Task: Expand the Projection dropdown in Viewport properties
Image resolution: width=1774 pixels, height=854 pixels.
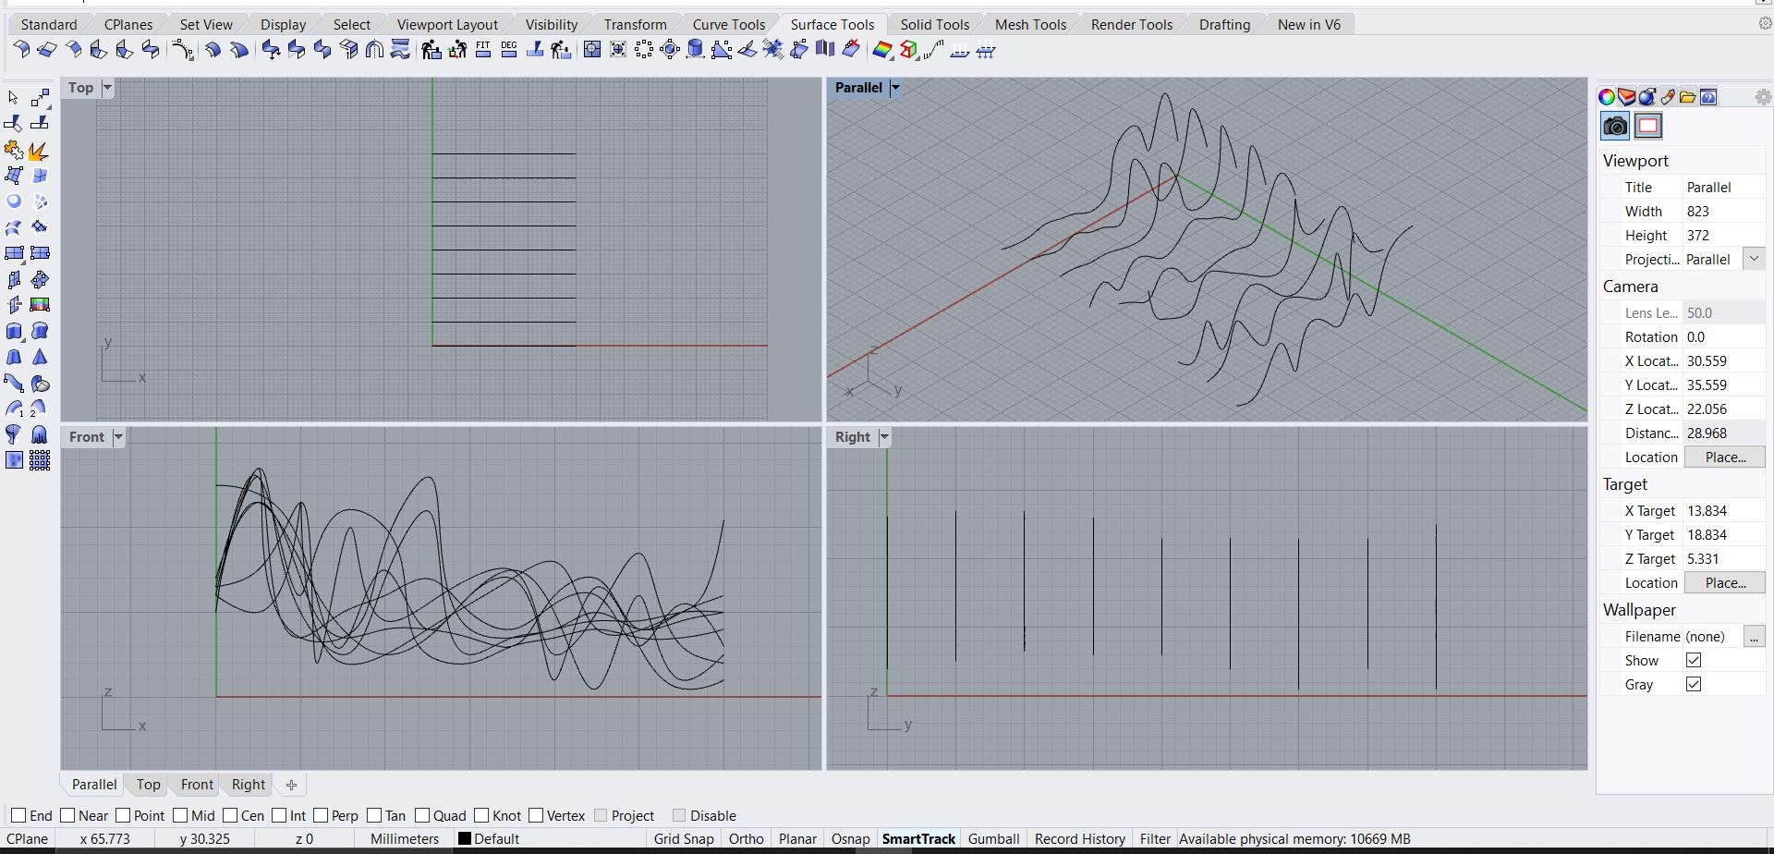Action: 1754,259
